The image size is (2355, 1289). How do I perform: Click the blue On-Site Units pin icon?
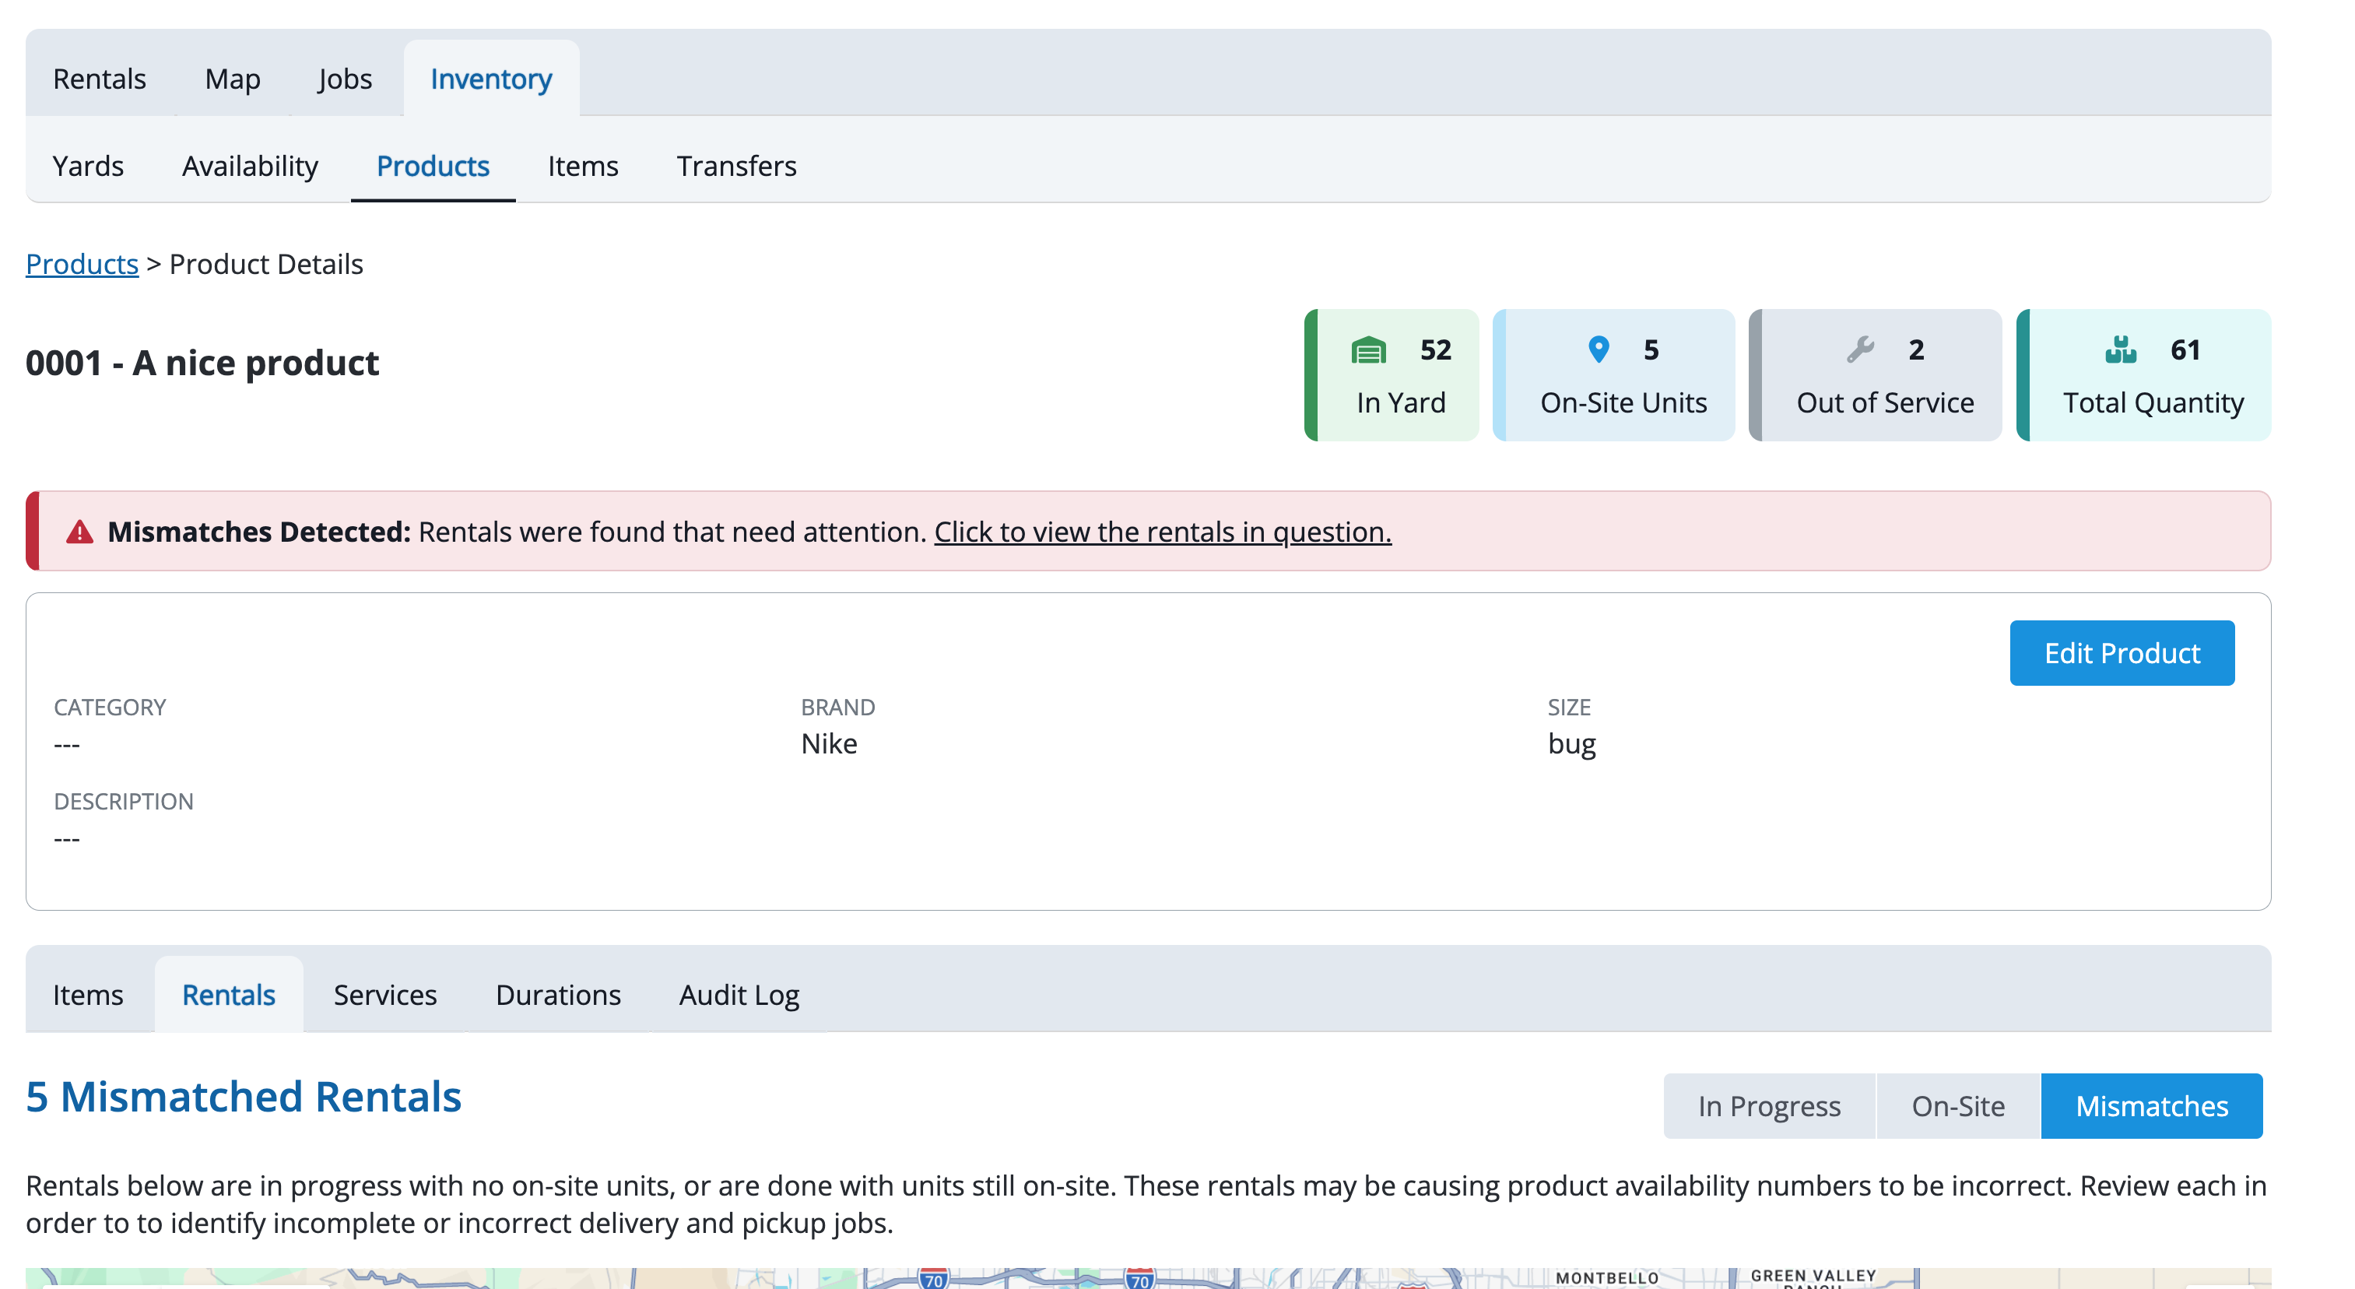pyautogui.click(x=1598, y=349)
